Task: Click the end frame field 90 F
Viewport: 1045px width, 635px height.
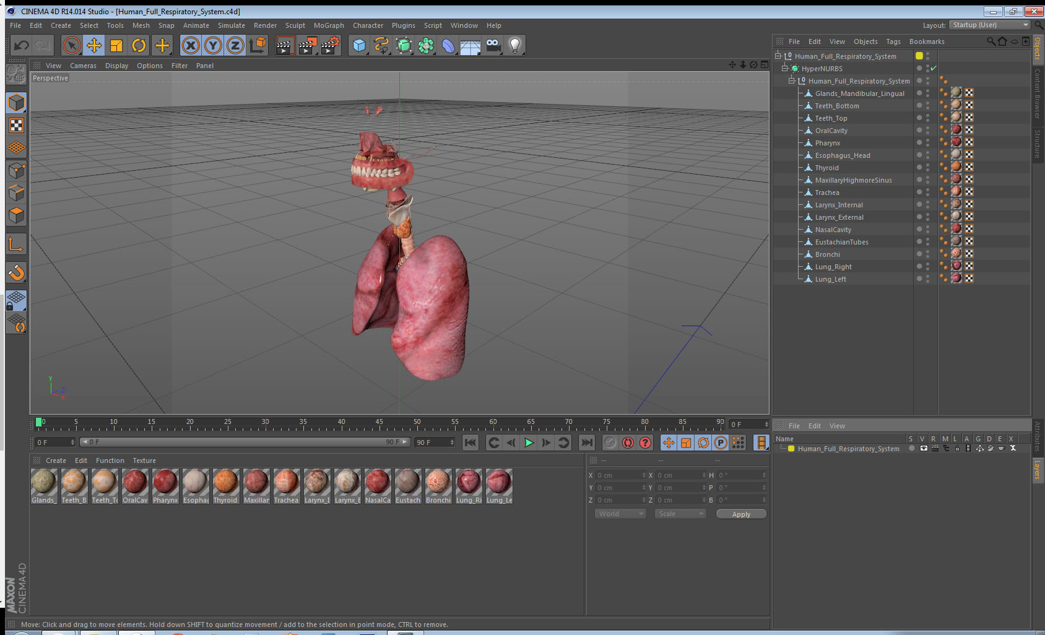Action: (x=435, y=443)
